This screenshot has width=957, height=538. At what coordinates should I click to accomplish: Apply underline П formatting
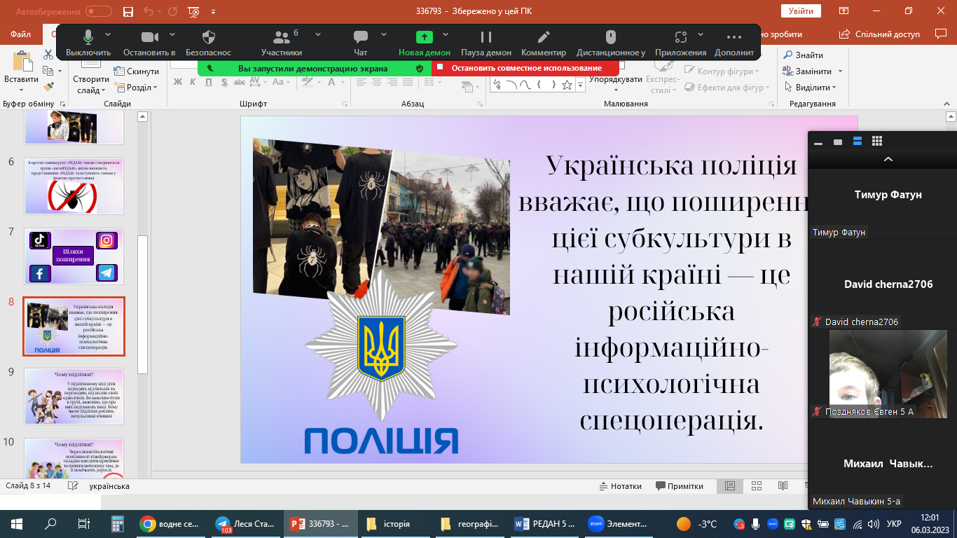click(x=209, y=82)
